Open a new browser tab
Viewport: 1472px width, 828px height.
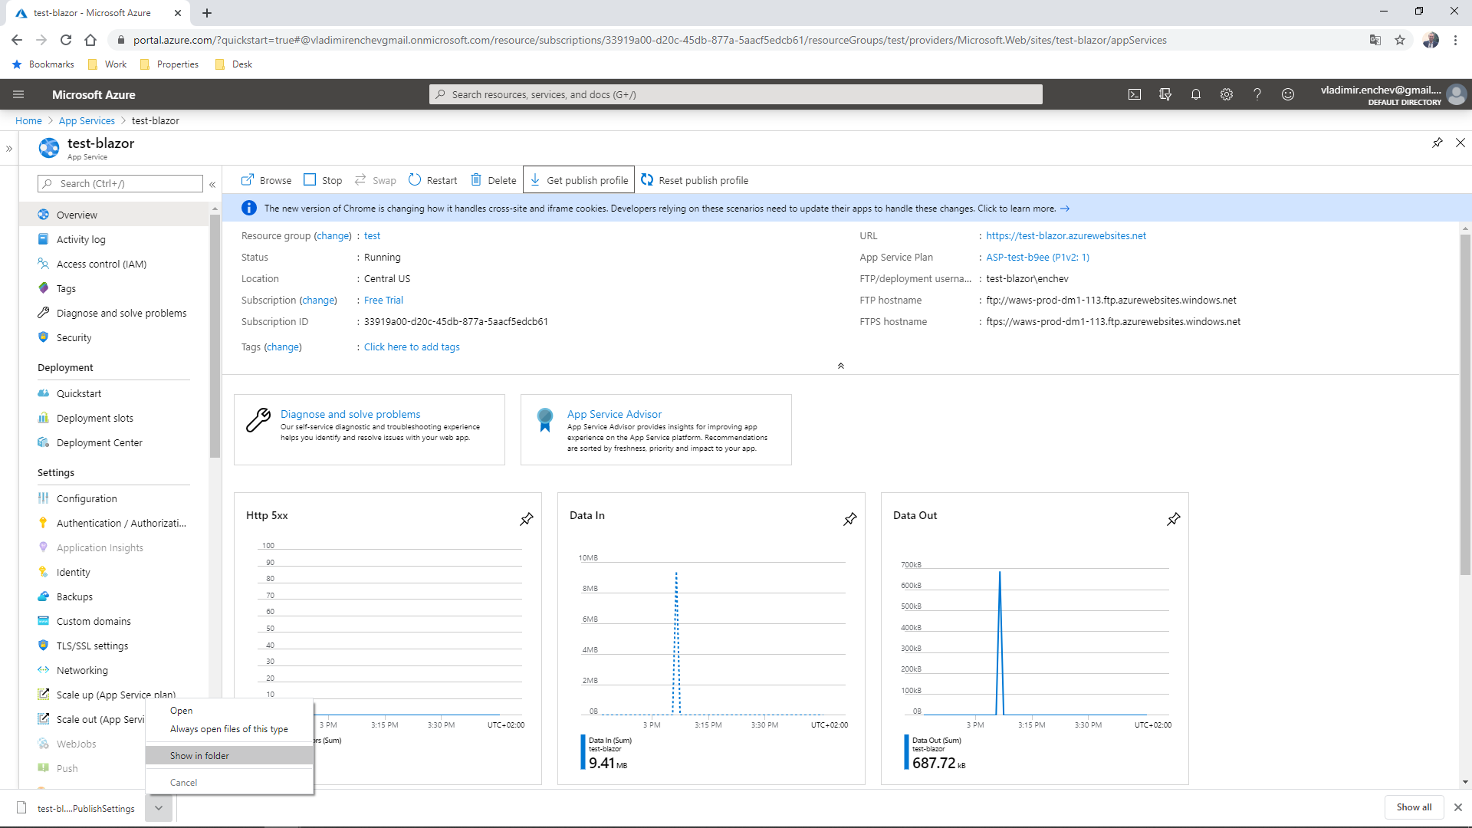(207, 13)
